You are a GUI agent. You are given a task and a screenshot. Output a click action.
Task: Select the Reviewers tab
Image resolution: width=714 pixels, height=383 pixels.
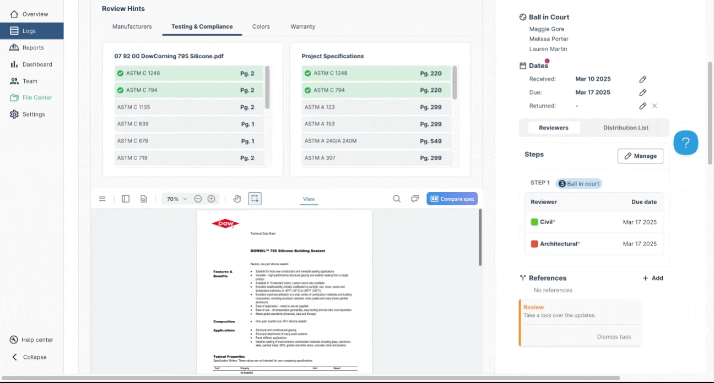coord(554,128)
